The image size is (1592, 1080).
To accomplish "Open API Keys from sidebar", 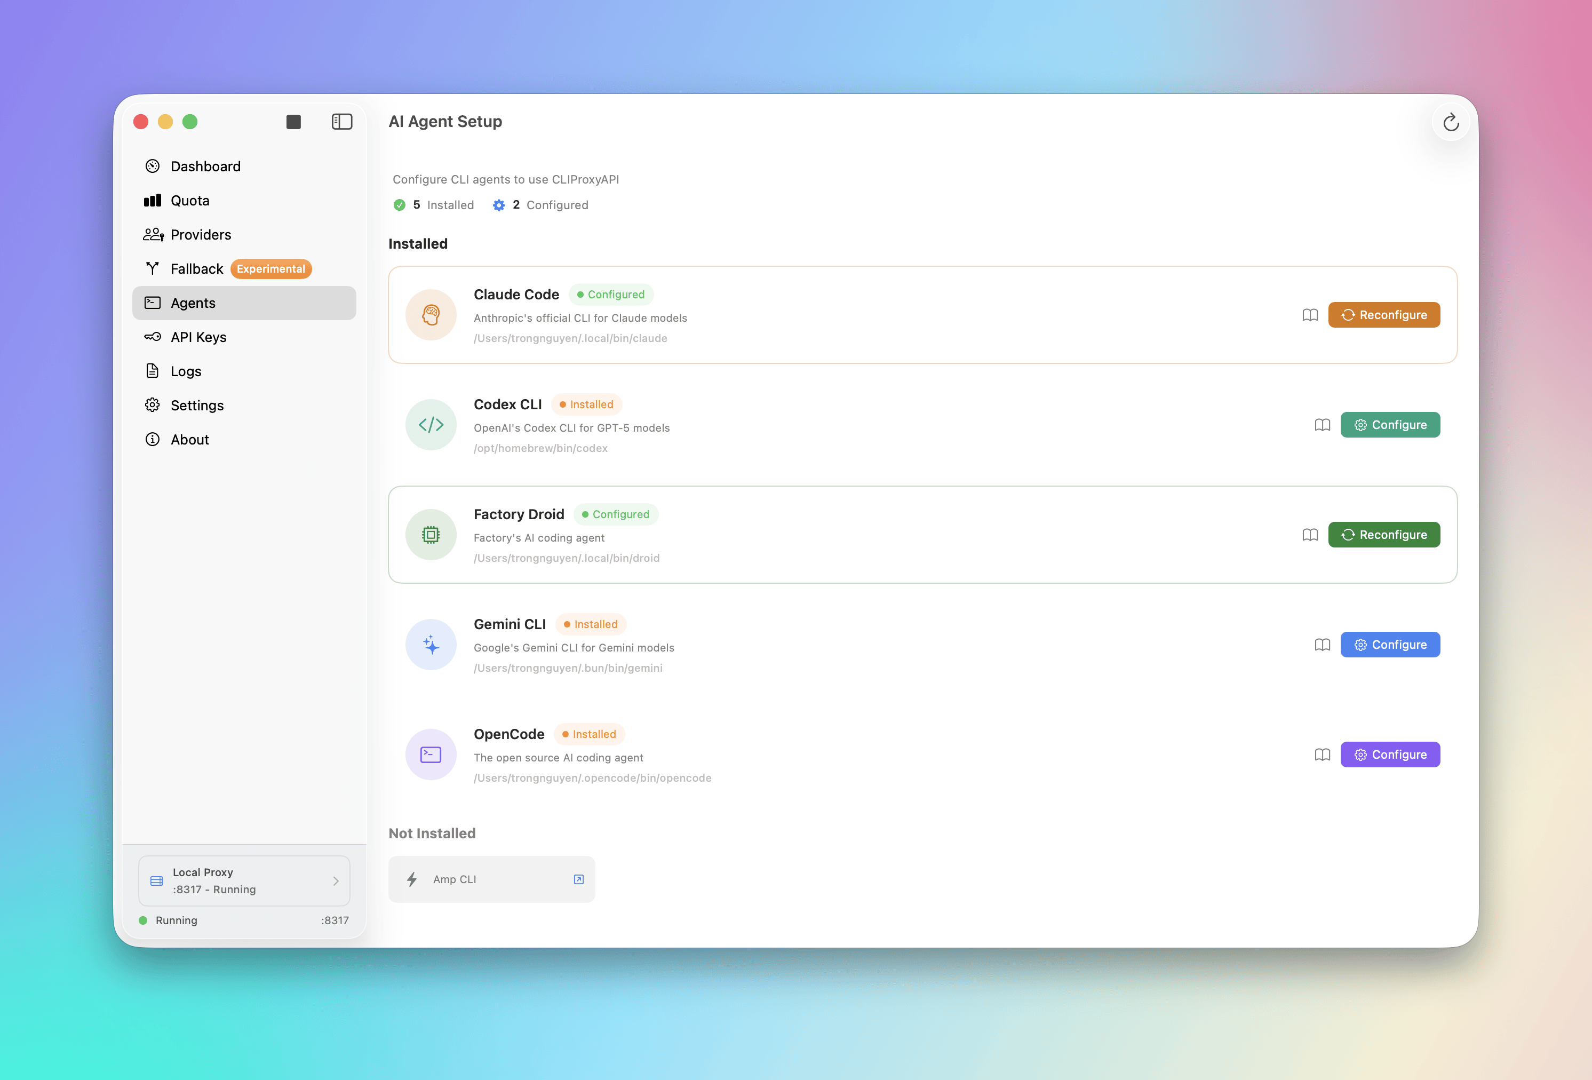I will 198,337.
